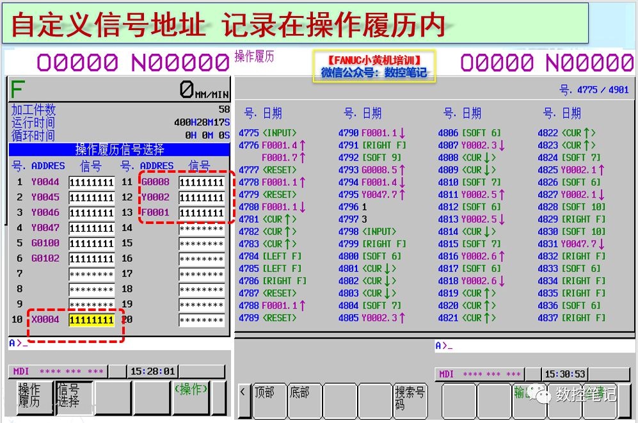Select history entry 4793 G0008.5
This screenshot has height=423, width=638.
(372, 170)
